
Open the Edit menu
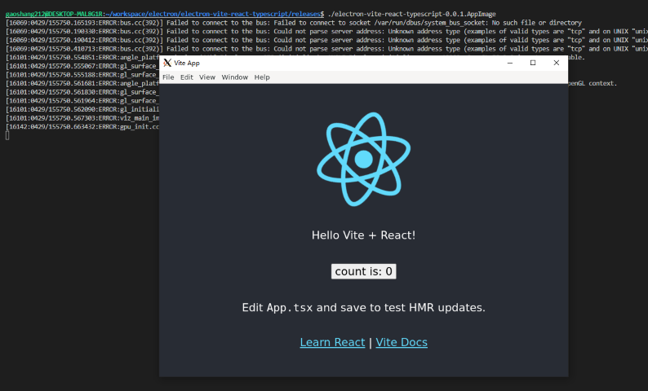pyautogui.click(x=187, y=77)
